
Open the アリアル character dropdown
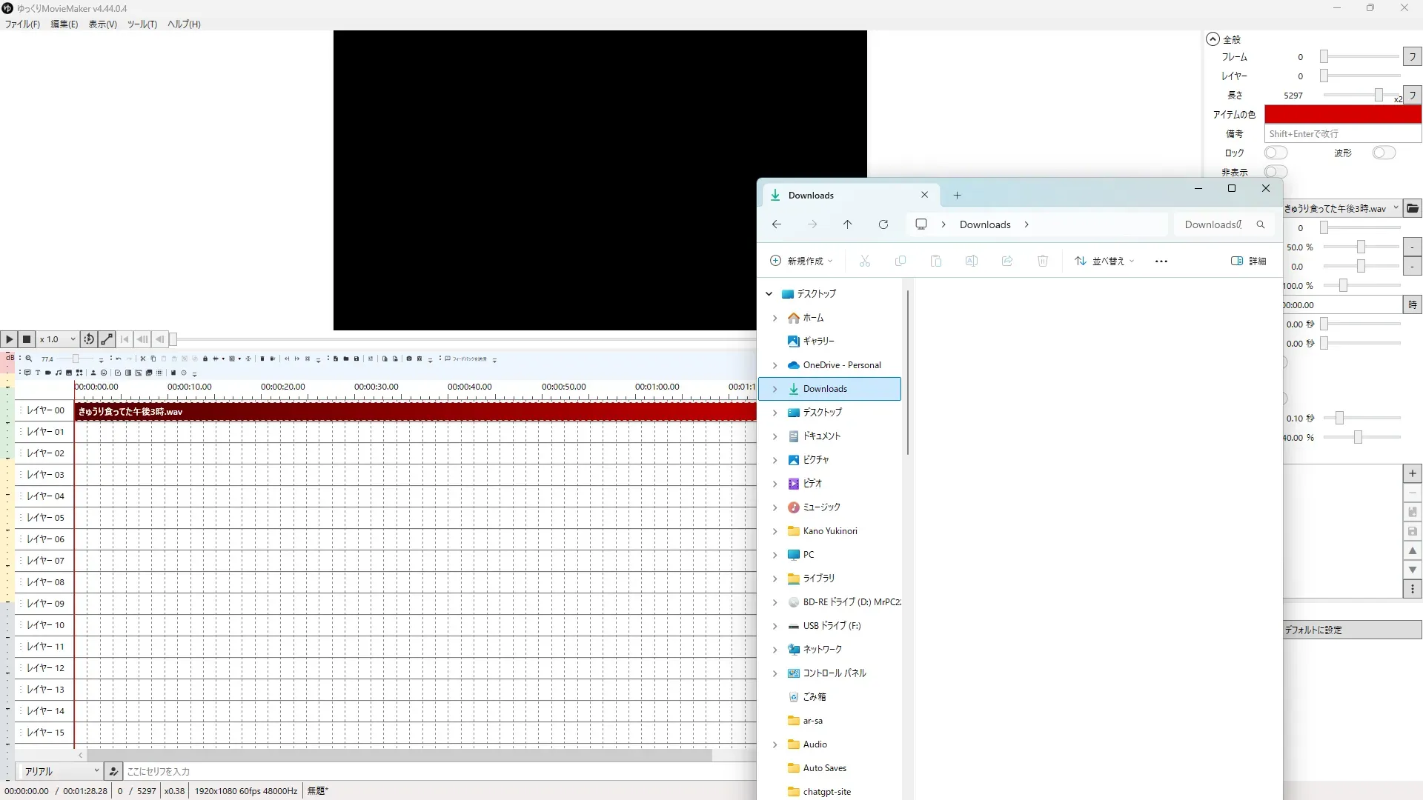[61, 771]
